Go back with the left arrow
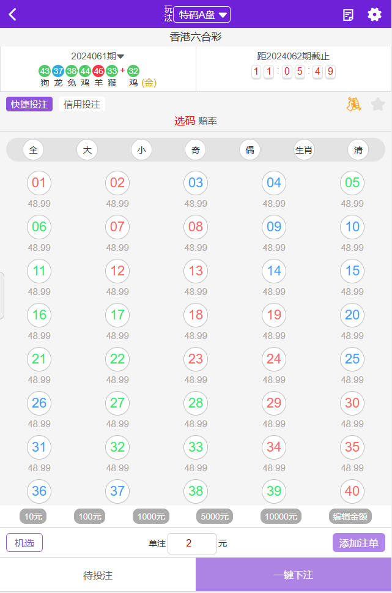 coord(12,14)
